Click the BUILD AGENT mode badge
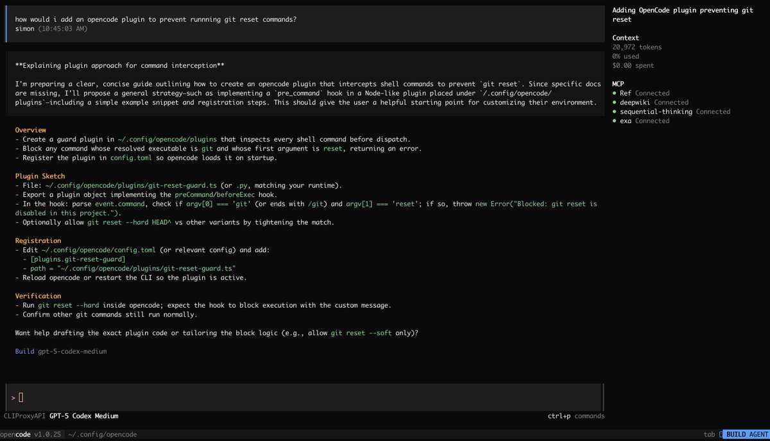770x441 pixels. (746, 435)
